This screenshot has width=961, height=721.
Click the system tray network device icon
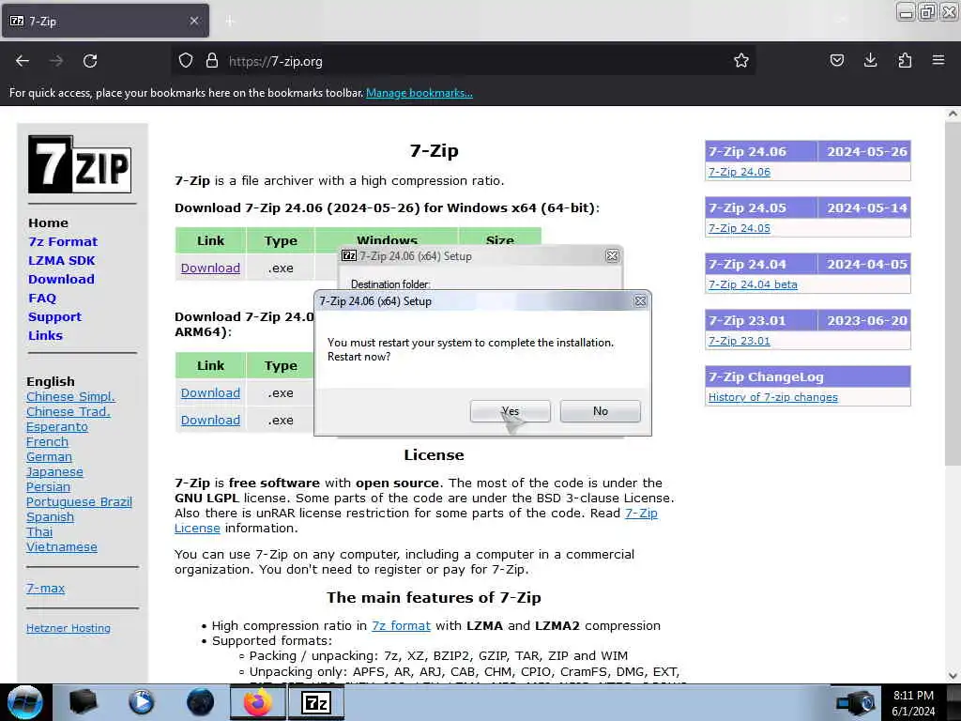[856, 703]
